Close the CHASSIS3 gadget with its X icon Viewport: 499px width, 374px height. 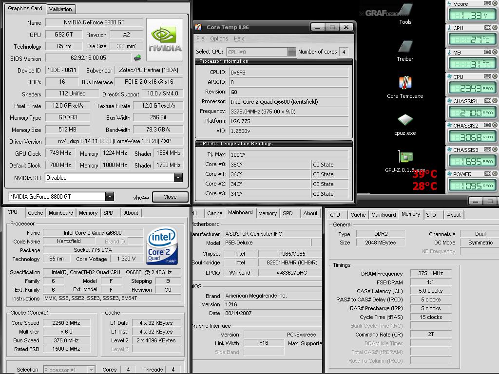pyautogui.click(x=495, y=150)
